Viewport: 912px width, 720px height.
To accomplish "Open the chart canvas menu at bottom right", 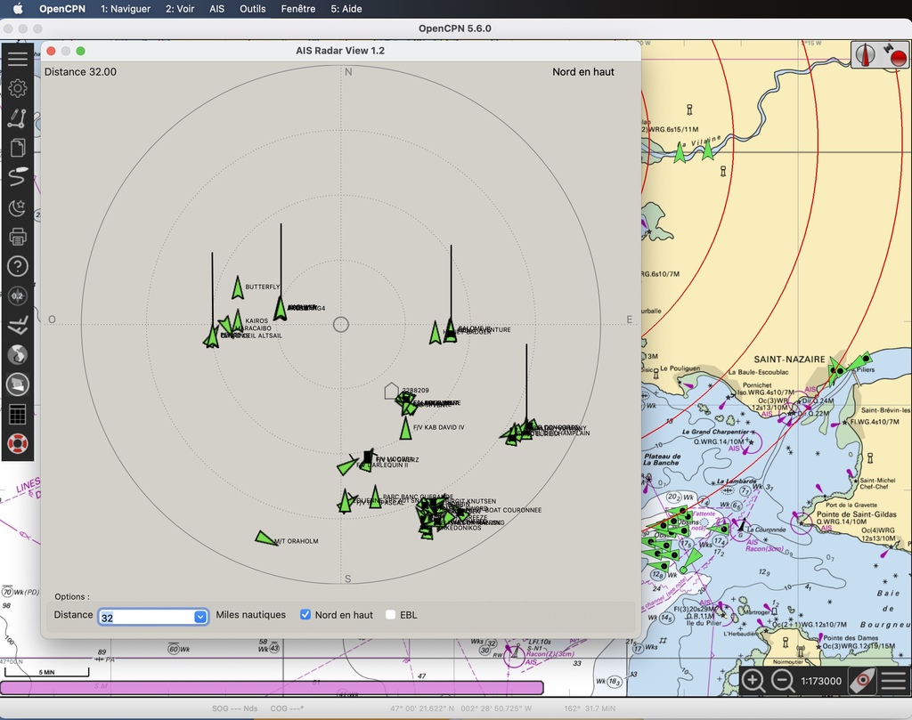I will pyautogui.click(x=894, y=681).
